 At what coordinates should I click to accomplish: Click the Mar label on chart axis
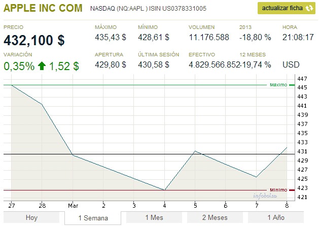click(73, 206)
